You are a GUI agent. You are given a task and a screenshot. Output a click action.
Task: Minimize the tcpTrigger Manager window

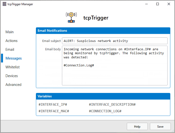146,4
